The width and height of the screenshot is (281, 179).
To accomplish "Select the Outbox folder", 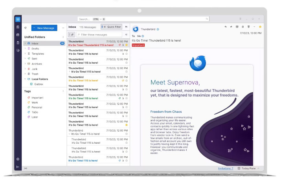I will [44, 84].
